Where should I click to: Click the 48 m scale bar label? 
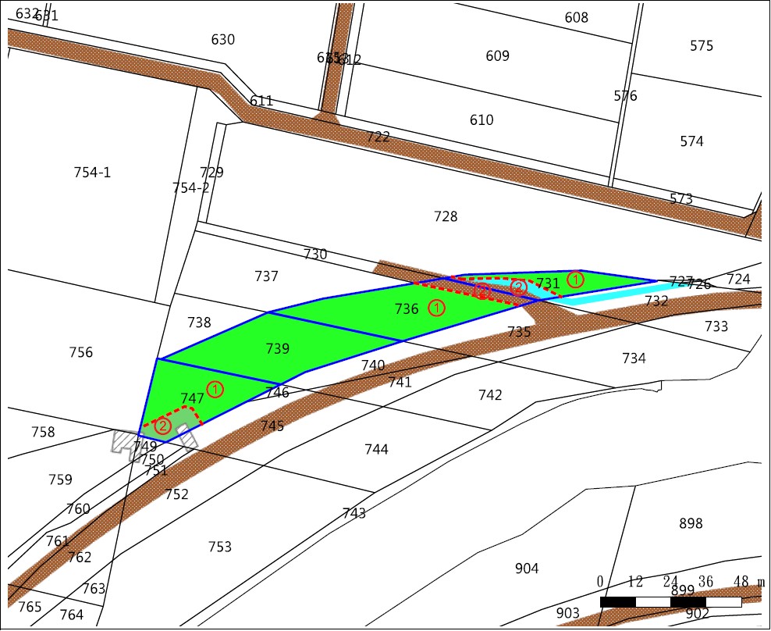click(748, 582)
